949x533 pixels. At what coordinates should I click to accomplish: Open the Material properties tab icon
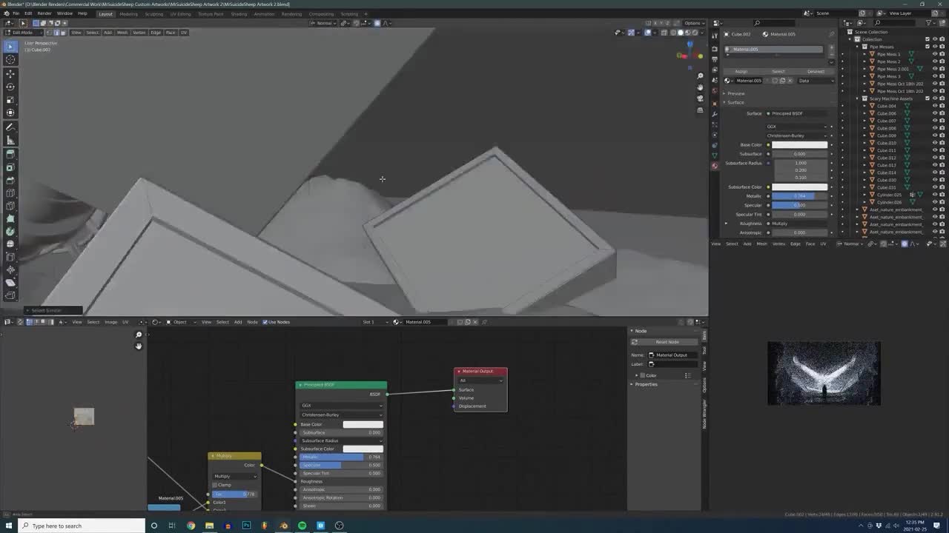point(715,165)
